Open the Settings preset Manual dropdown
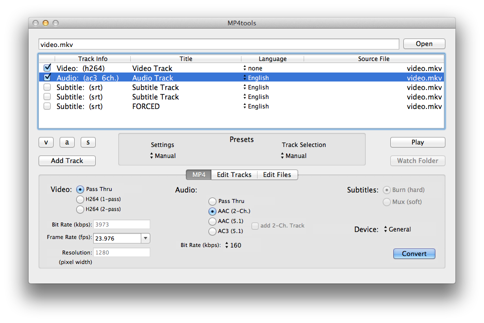Screen dimensions: 484x323 point(163,156)
